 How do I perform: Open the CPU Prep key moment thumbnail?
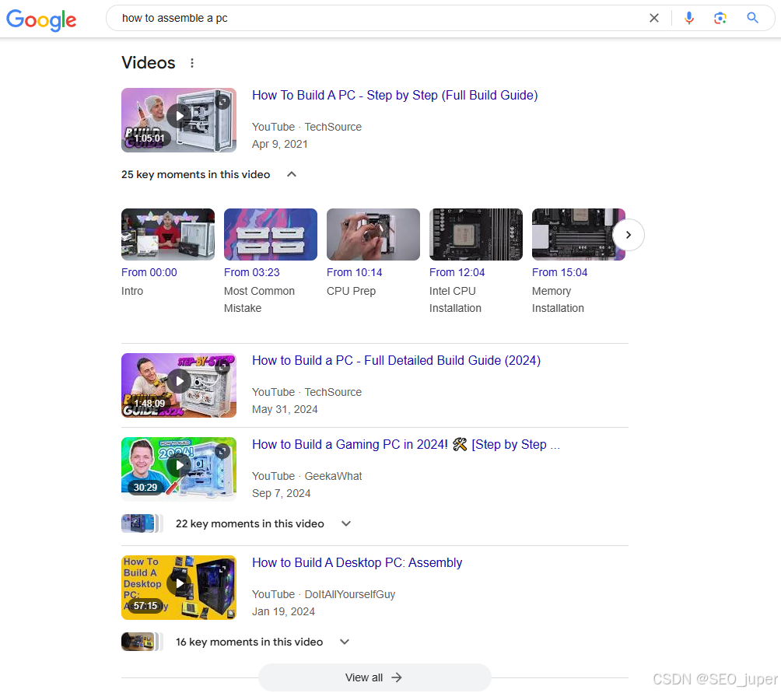(x=373, y=234)
